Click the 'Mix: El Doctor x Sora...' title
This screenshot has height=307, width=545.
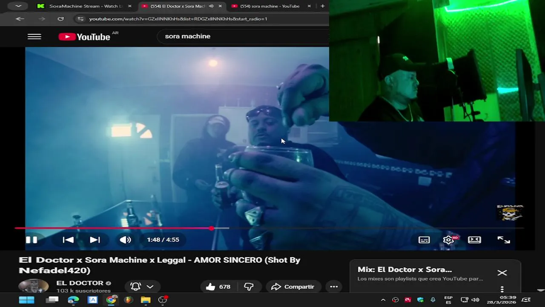[405, 269]
